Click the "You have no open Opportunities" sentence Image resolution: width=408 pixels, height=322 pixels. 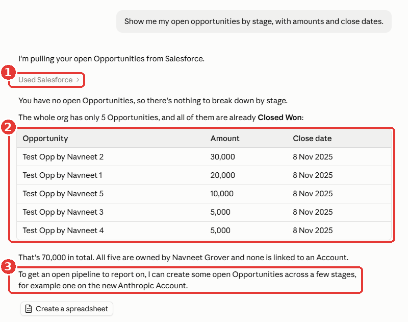(153, 101)
